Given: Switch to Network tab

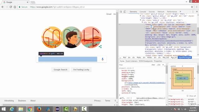Looking at the screenshot, I should (161, 12).
